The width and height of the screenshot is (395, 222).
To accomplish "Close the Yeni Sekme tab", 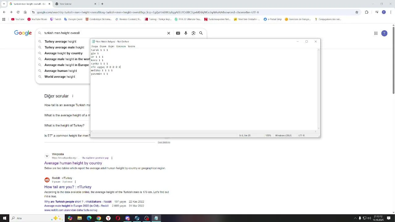I will (95, 4).
